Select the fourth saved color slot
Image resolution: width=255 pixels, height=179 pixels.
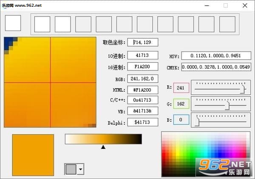coord(104,24)
